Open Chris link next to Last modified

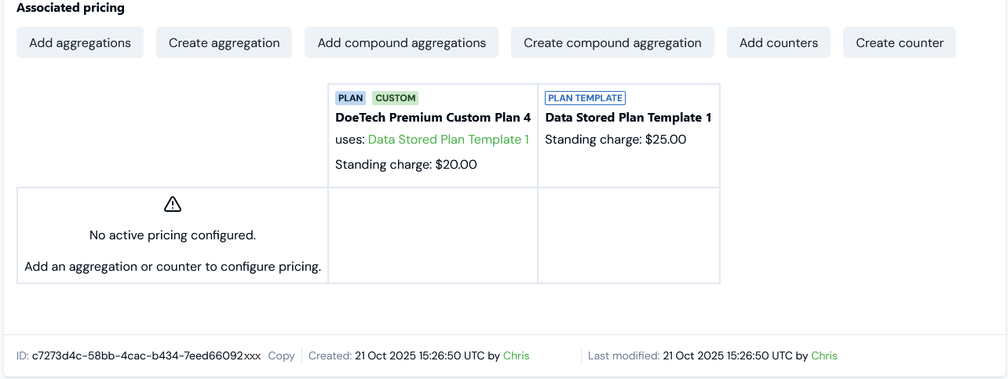[824, 355]
